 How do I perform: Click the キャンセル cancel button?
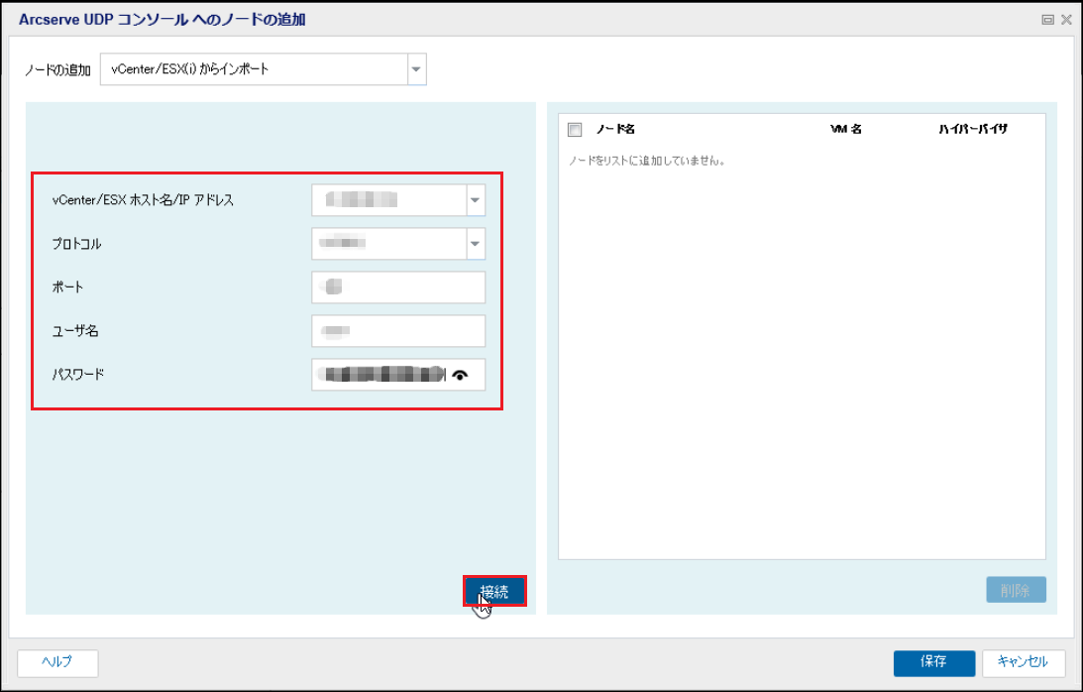1023,662
